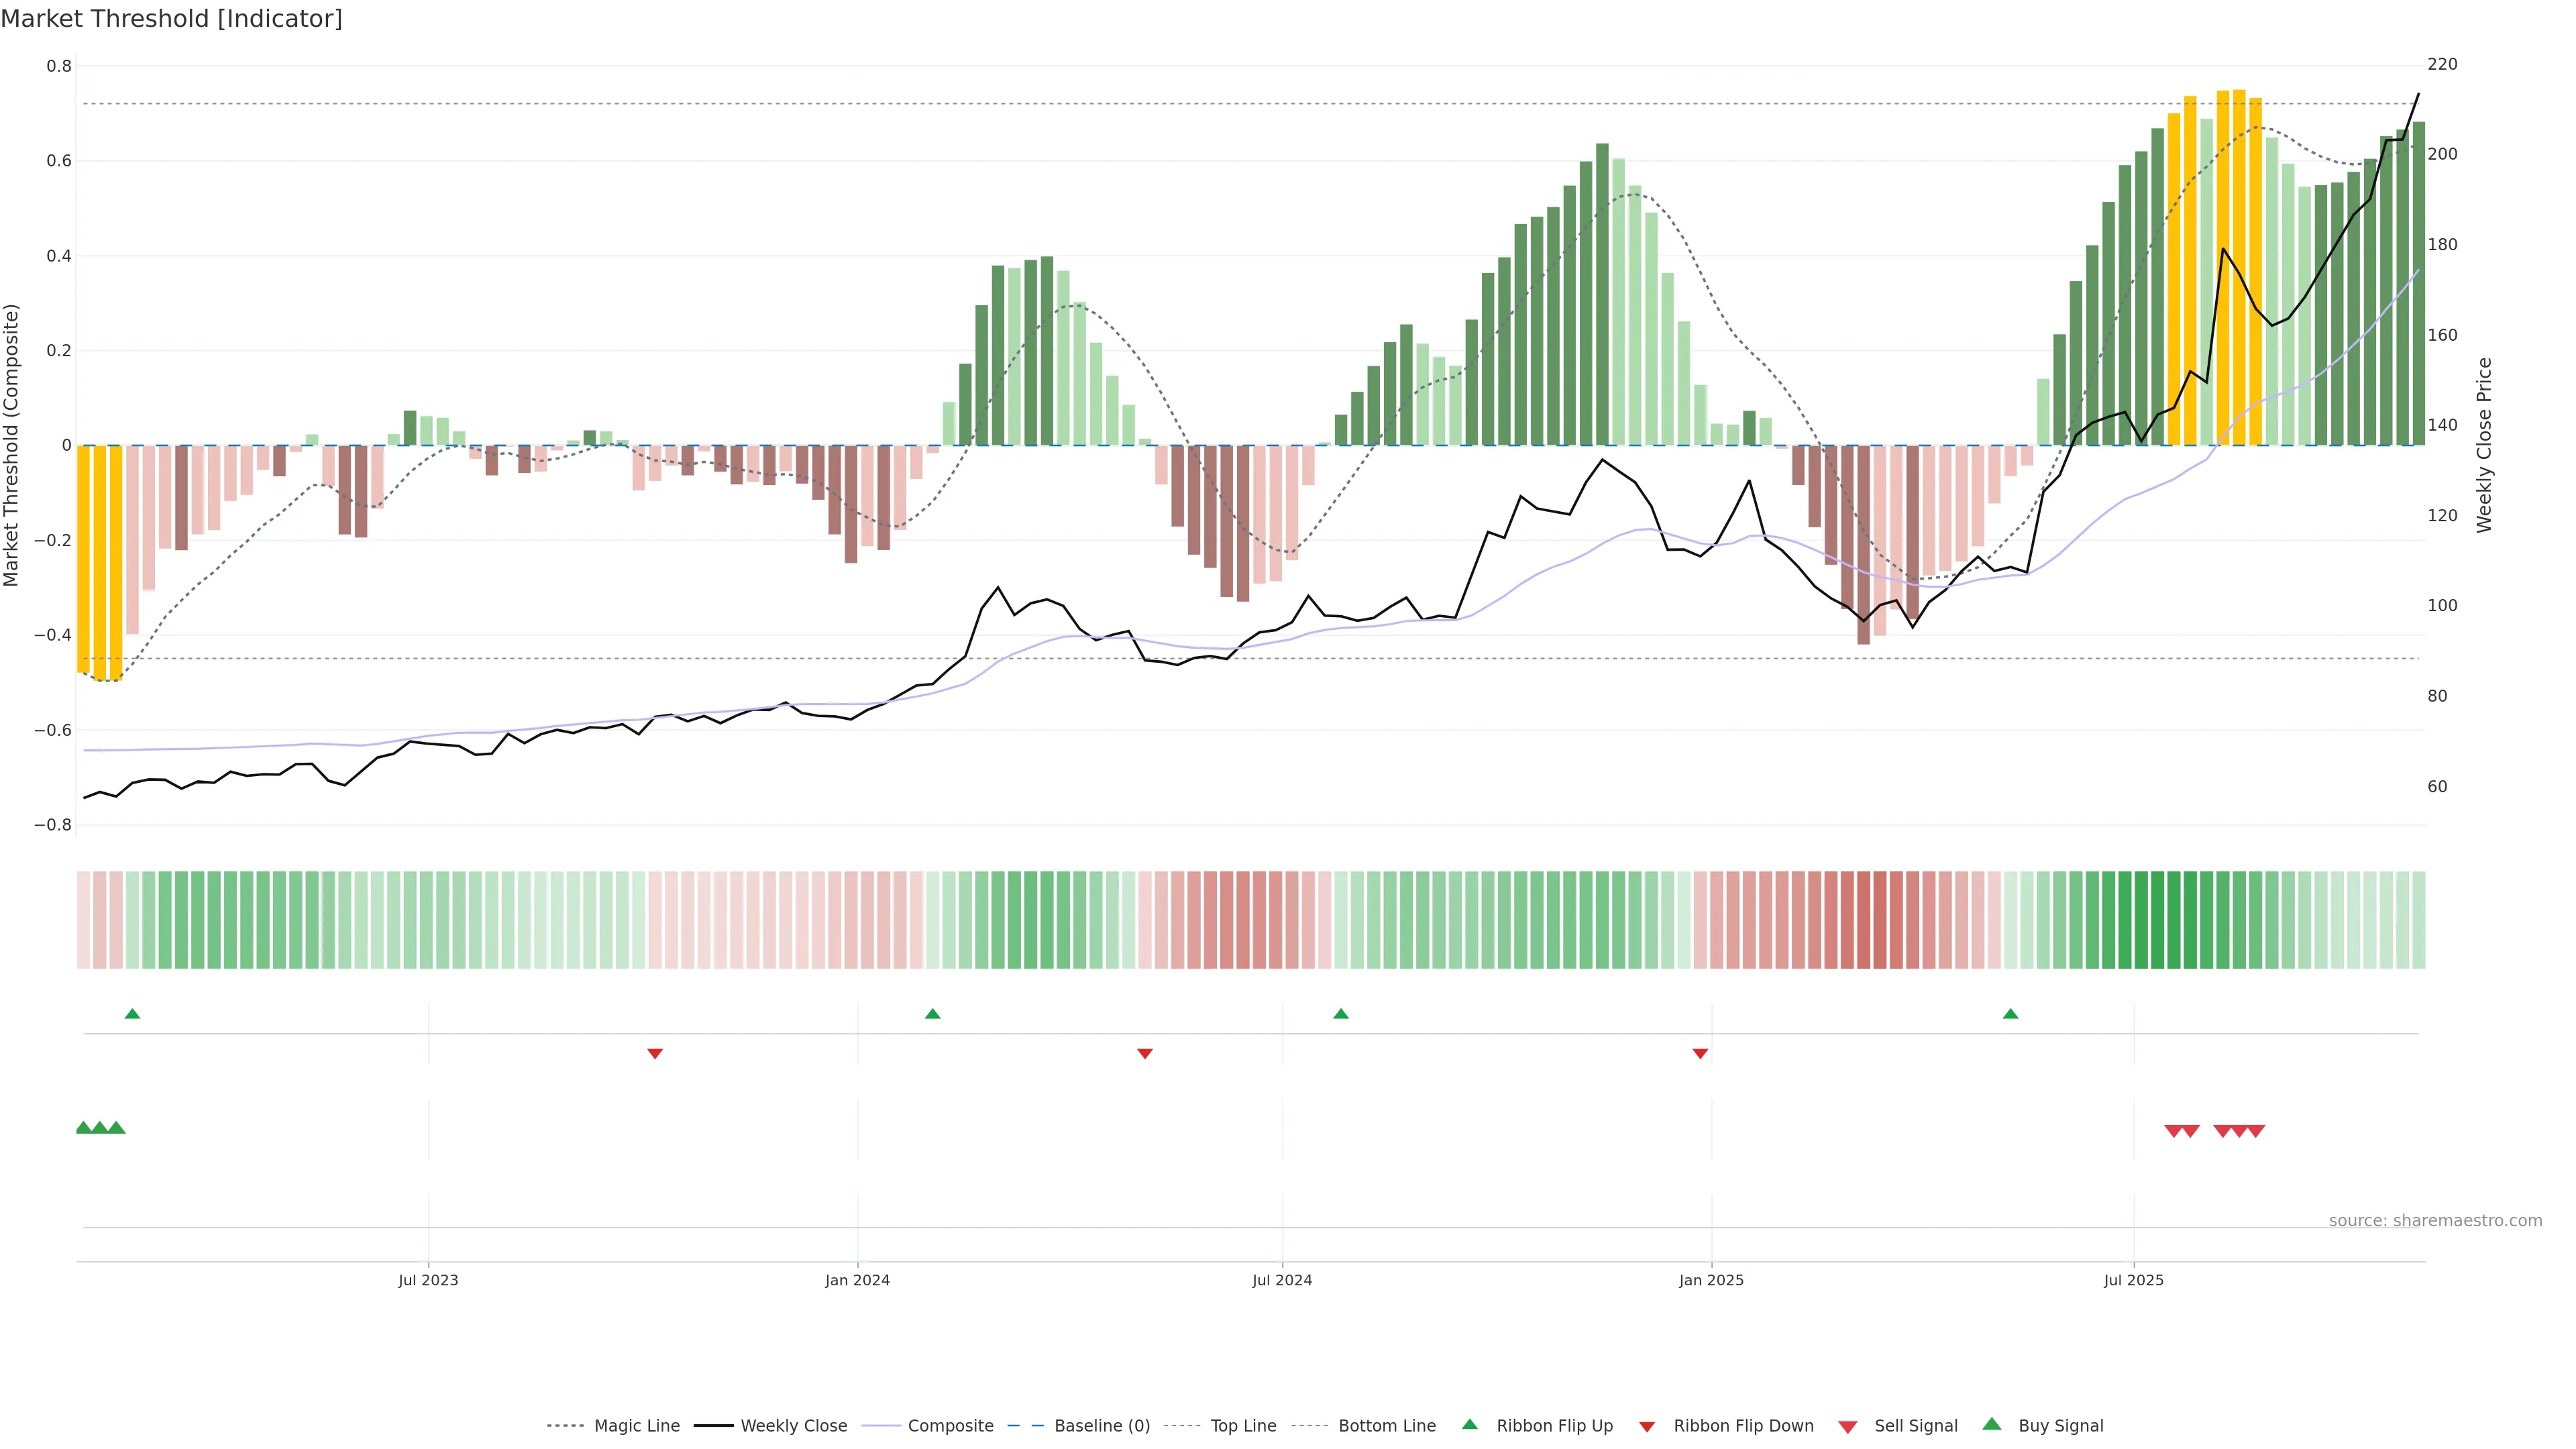This screenshot has height=1449, width=2576.
Task: Click the first green ribbon flip up marker
Action: click(132, 1014)
